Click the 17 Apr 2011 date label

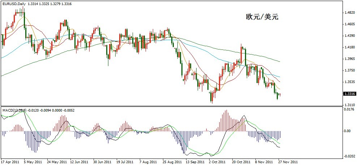coord(9,162)
